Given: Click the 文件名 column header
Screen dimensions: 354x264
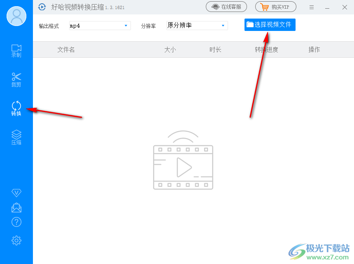Looking at the screenshot, I should (66, 49).
